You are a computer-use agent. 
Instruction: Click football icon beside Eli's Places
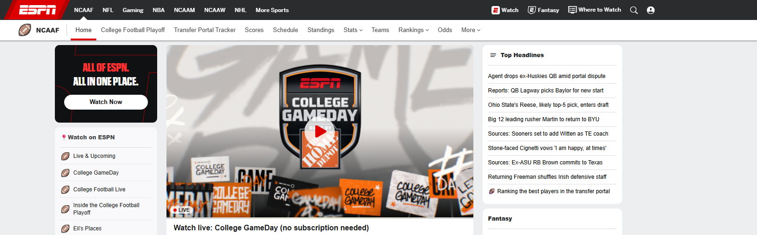66,228
